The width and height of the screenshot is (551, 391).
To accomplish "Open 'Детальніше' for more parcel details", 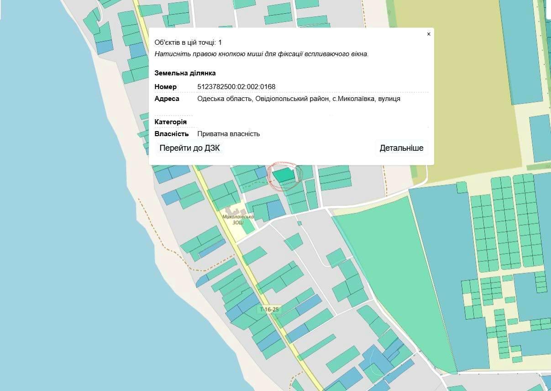I will point(401,148).
